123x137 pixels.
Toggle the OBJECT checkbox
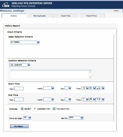(x=22, y=109)
